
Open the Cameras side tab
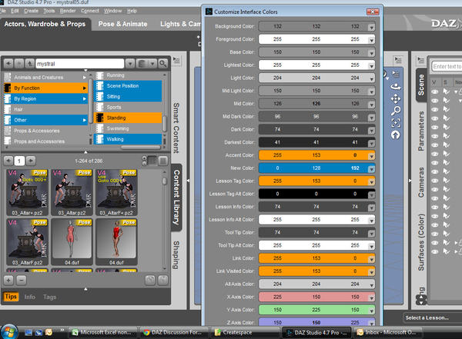(421, 182)
